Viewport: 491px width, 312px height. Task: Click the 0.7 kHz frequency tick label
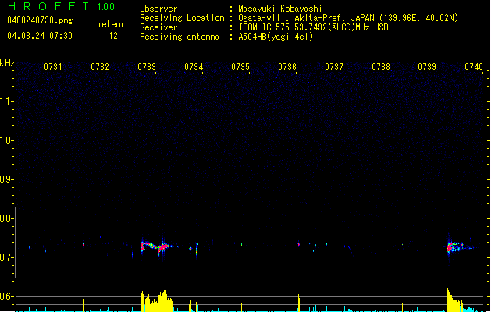tap(5, 257)
